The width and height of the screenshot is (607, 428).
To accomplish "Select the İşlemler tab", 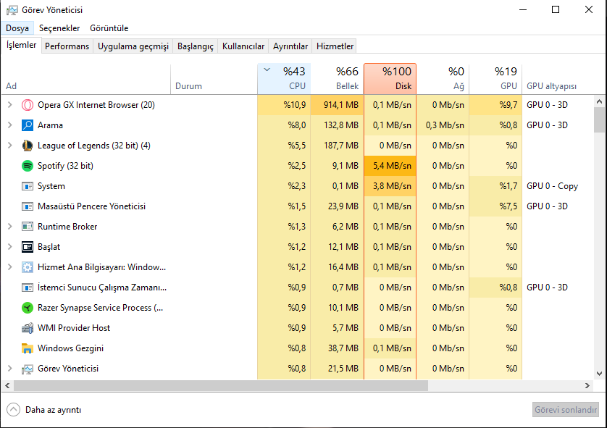I will (21, 45).
